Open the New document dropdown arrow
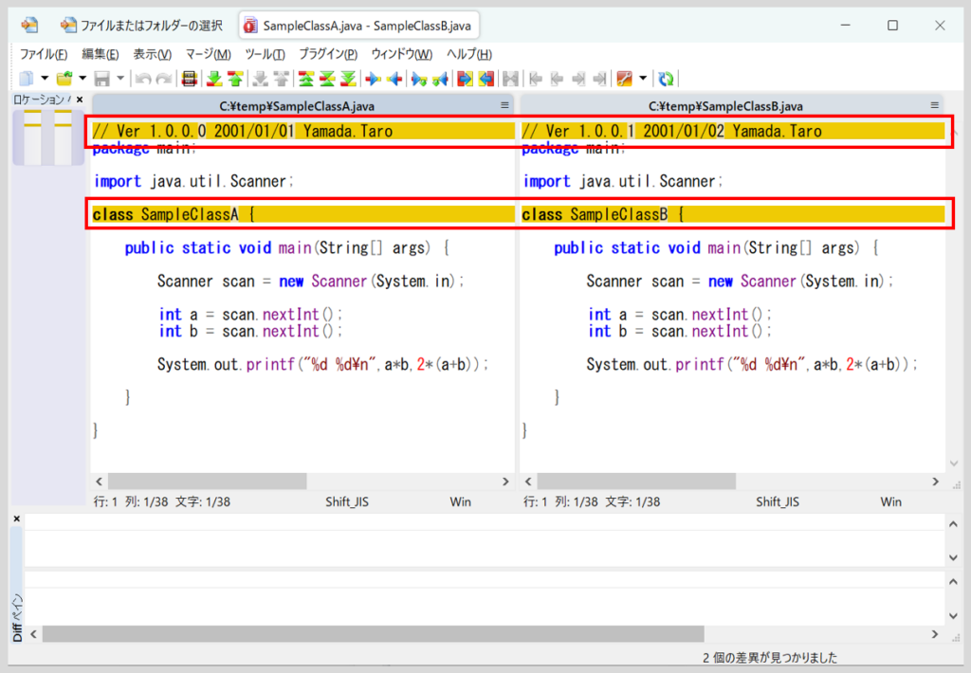 45,79
